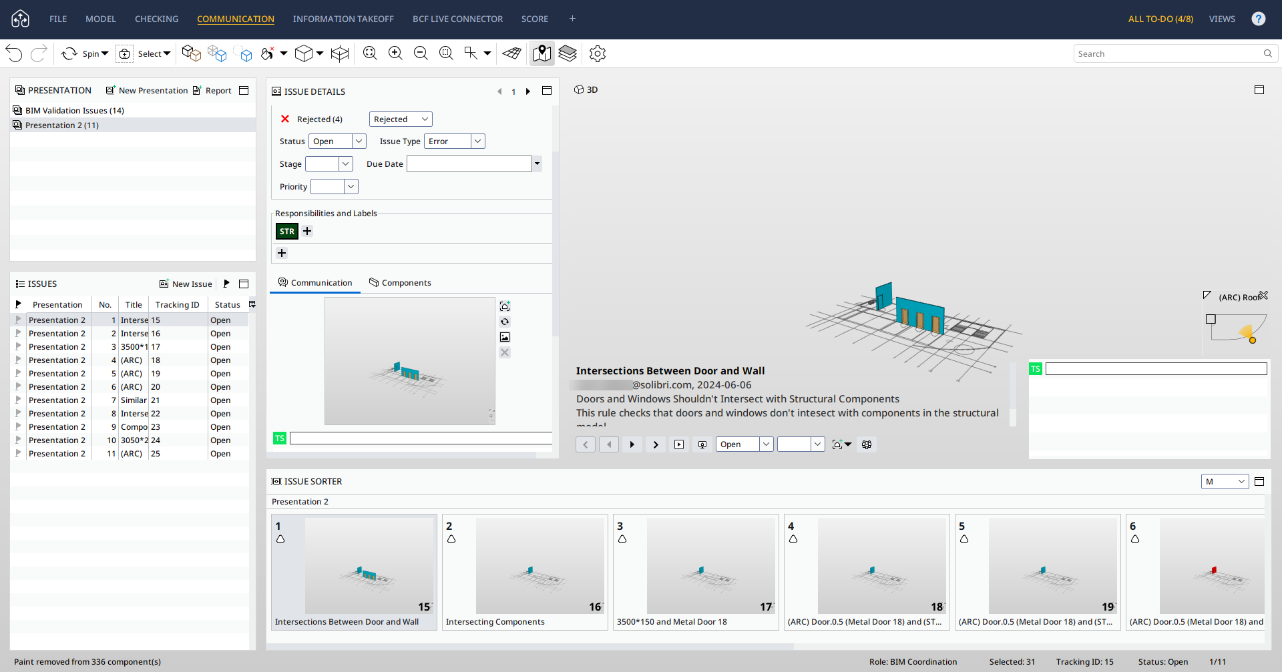Click the horizontal scrollbar in Issue Sorter
This screenshot has height=672, width=1282.
point(530,647)
